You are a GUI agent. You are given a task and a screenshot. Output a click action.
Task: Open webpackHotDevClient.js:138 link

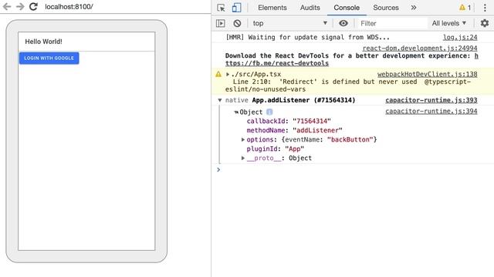coord(427,74)
